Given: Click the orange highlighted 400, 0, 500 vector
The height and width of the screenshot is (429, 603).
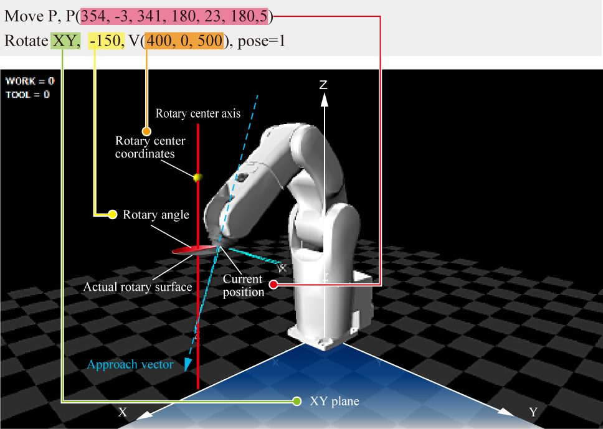Looking at the screenshot, I should (184, 41).
